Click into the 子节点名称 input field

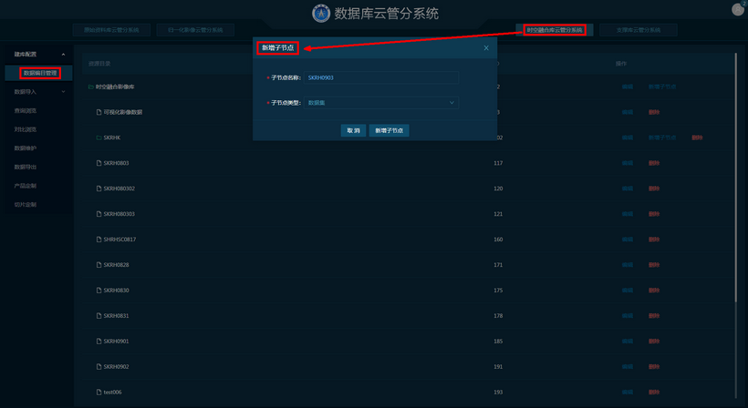[x=382, y=77]
